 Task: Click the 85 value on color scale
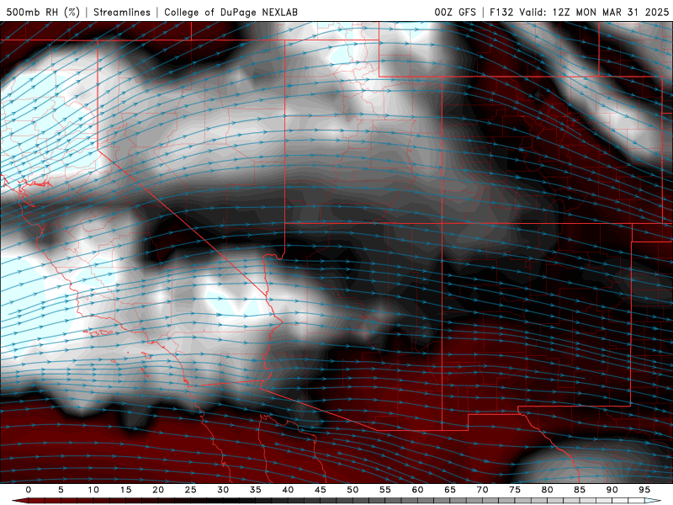[580, 490]
